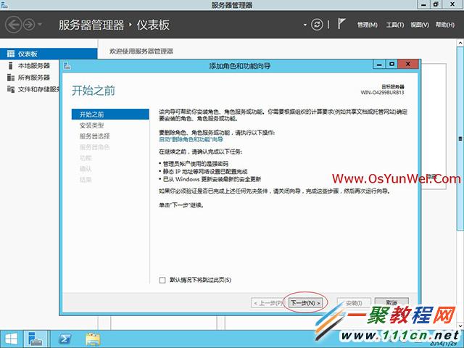Click the 取消 button in the wizard
The width and height of the screenshot is (464, 348).
tap(391, 303)
